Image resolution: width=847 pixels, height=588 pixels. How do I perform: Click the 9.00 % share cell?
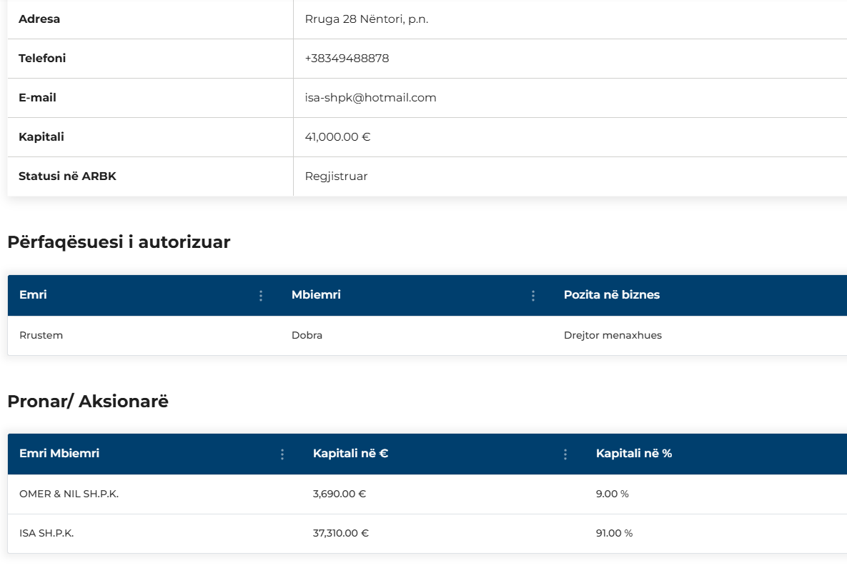point(612,494)
